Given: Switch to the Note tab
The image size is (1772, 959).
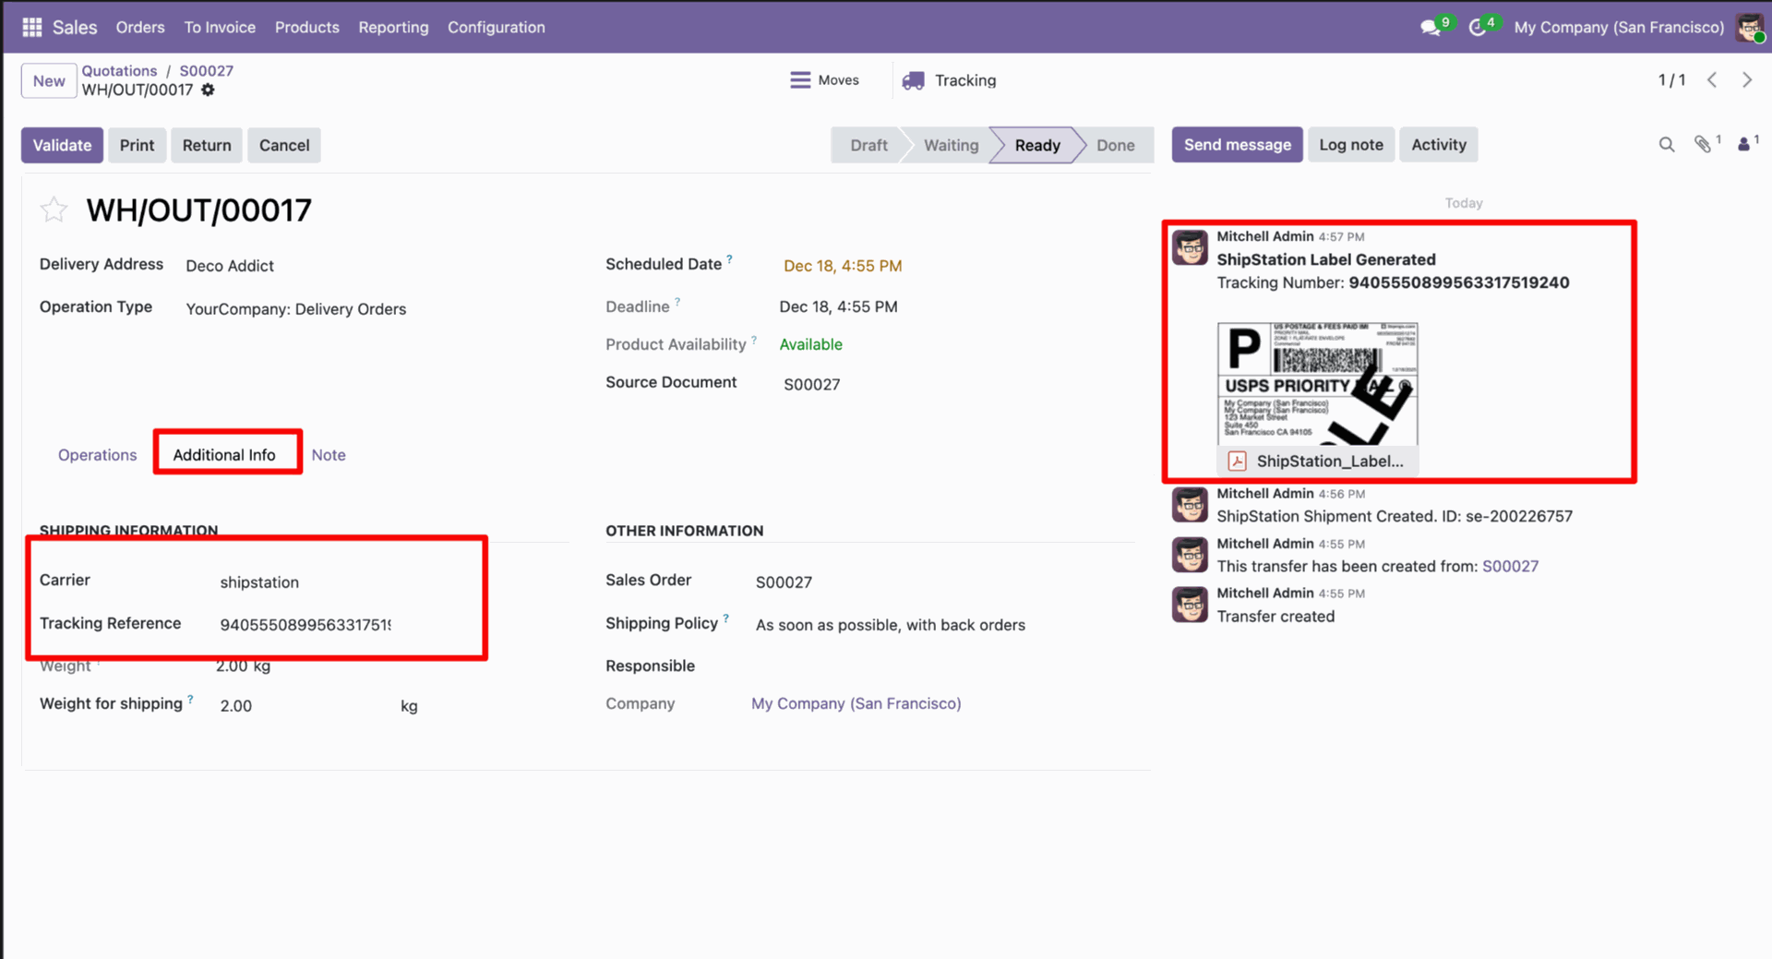Looking at the screenshot, I should click(328, 454).
